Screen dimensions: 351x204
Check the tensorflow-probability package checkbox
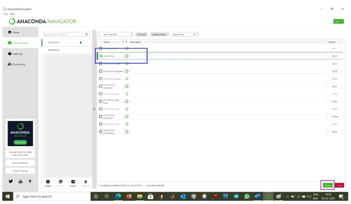tap(101, 132)
